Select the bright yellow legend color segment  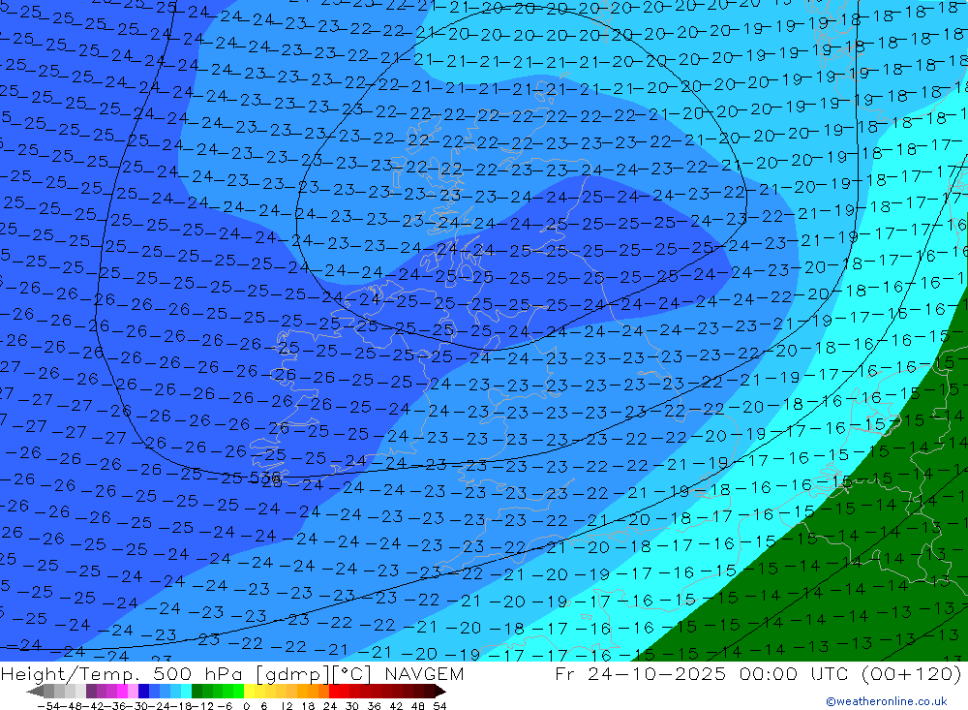[x=250, y=691]
